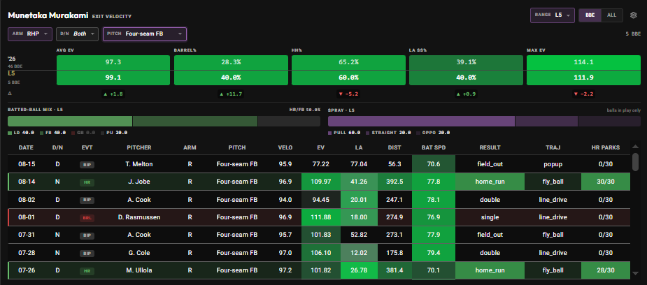Viewport: 647px width, 285px height.
Task: Click the 111.88 exit velocity cell
Action: point(321,217)
